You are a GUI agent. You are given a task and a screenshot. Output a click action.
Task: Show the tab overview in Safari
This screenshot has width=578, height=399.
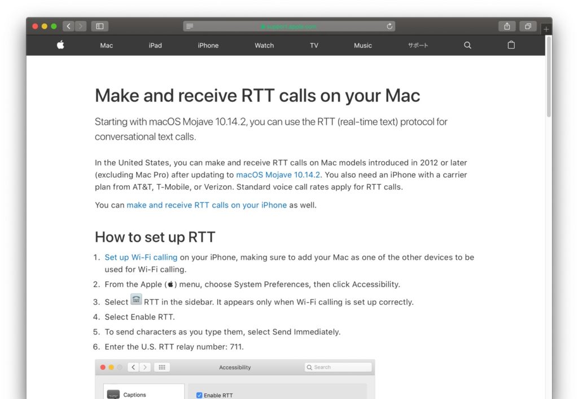[x=528, y=26]
